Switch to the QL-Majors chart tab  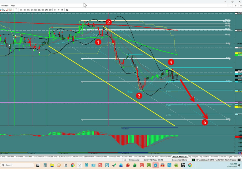193,156
